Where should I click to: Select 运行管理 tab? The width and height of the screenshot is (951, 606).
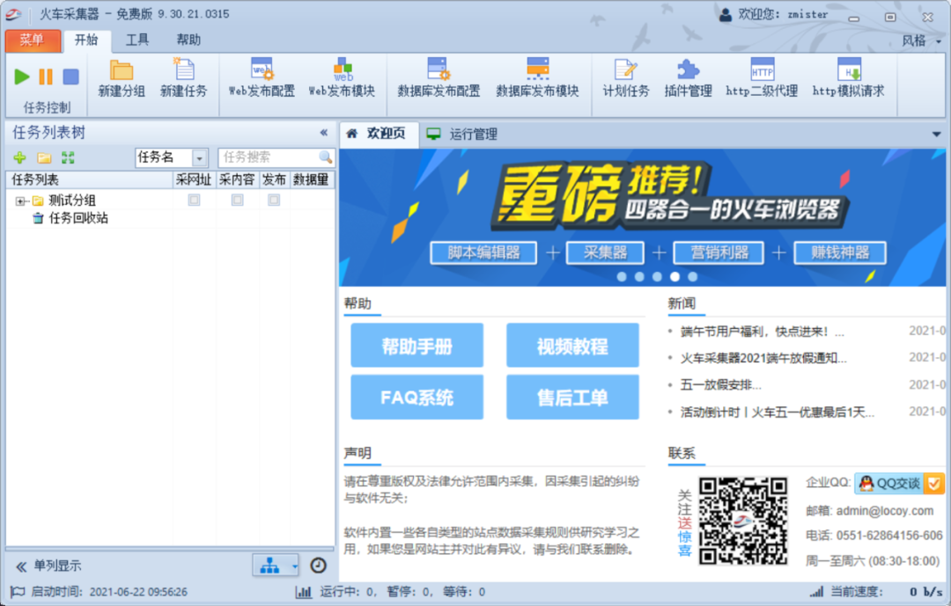[463, 134]
